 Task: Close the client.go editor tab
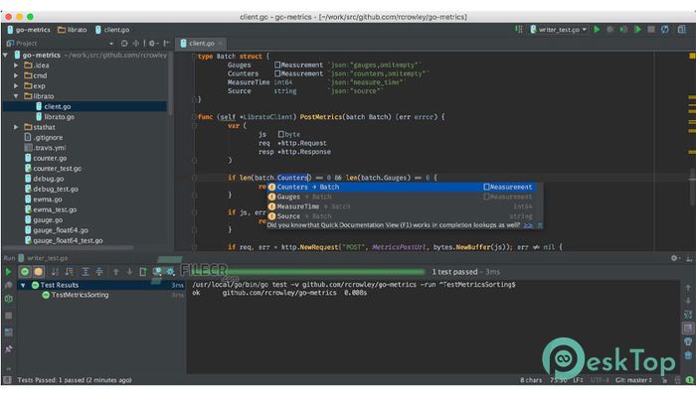pos(220,44)
